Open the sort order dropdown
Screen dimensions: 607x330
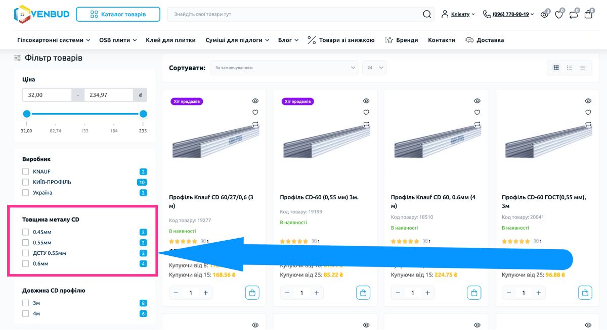(285, 68)
